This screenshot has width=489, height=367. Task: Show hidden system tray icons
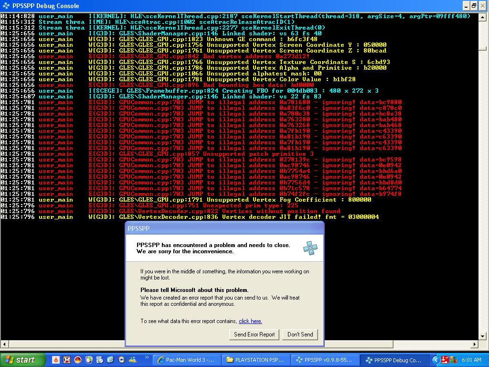pyautogui.click(x=435, y=360)
